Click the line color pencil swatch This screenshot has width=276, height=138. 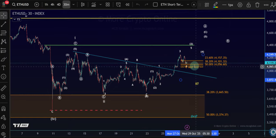point(215,5)
